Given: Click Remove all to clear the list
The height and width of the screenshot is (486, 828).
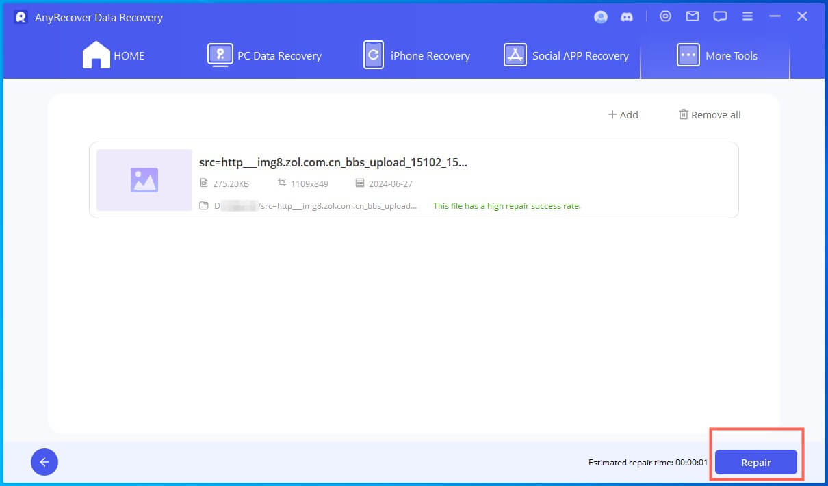Looking at the screenshot, I should click(710, 115).
